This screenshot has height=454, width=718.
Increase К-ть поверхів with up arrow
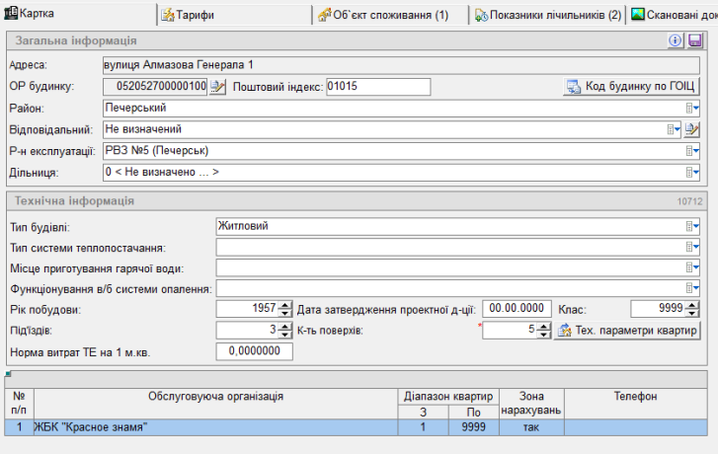[545, 326]
